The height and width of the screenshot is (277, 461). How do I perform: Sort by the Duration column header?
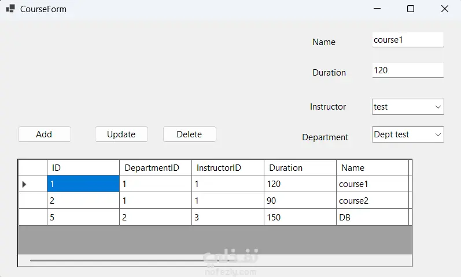coord(300,168)
